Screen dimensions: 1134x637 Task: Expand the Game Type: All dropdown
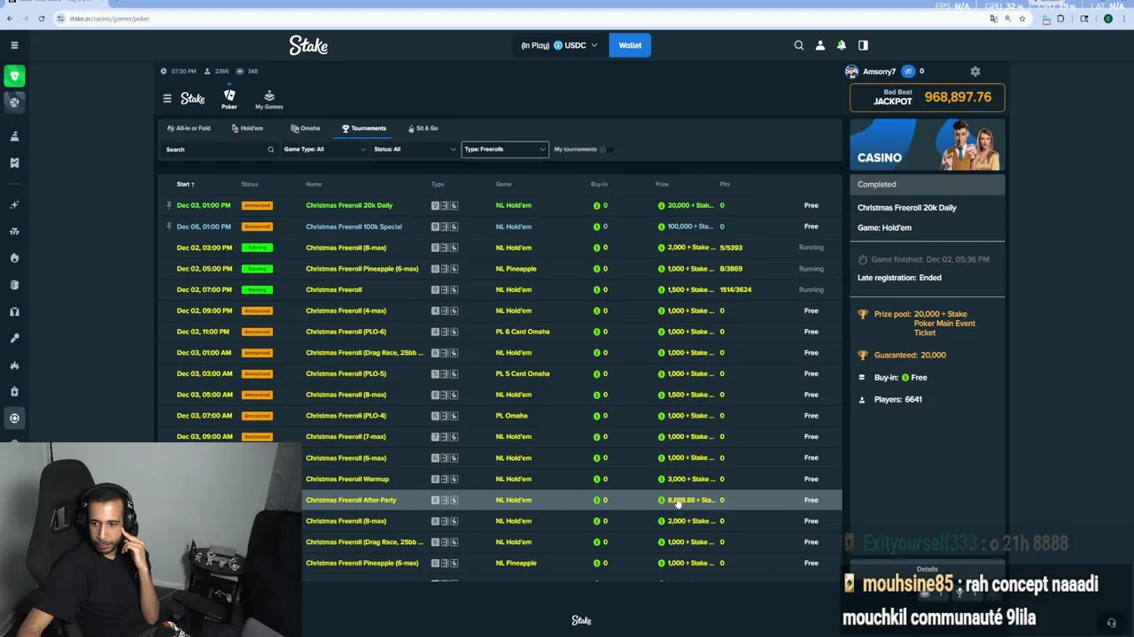(324, 150)
